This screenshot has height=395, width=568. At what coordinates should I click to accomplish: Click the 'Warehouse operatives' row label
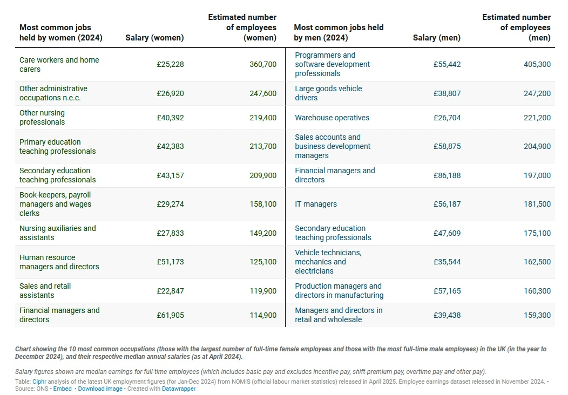pyautogui.click(x=332, y=118)
